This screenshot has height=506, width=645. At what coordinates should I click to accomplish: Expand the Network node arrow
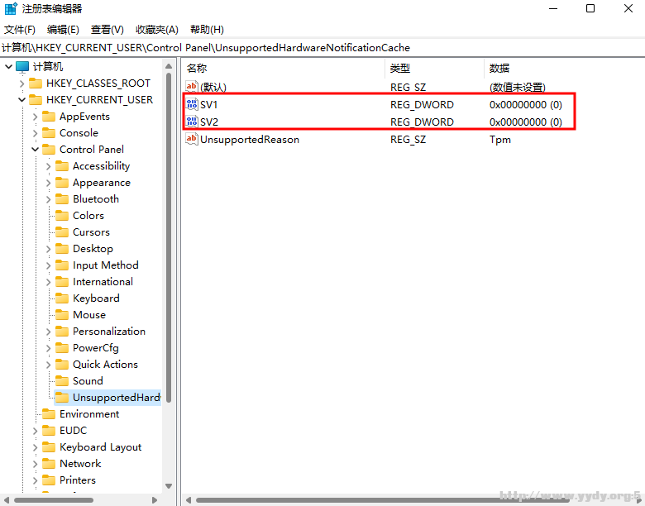pos(35,464)
